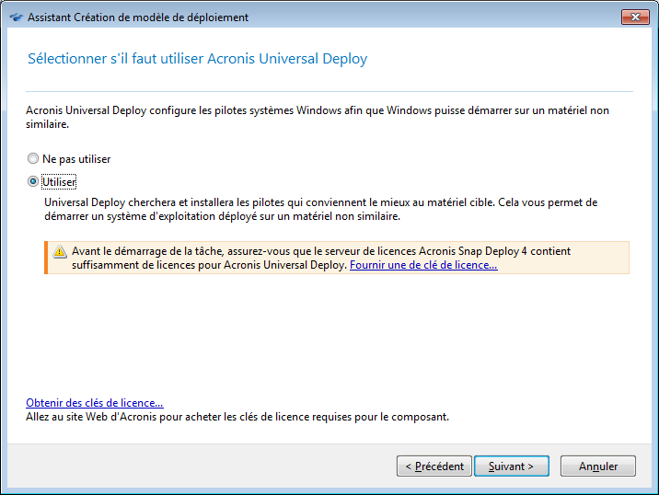Click the description starting "Universal Deploy cherchera et installera"
This screenshot has width=659, height=495.
(x=320, y=209)
